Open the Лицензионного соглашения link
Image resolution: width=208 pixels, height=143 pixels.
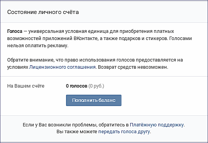(x=62, y=67)
